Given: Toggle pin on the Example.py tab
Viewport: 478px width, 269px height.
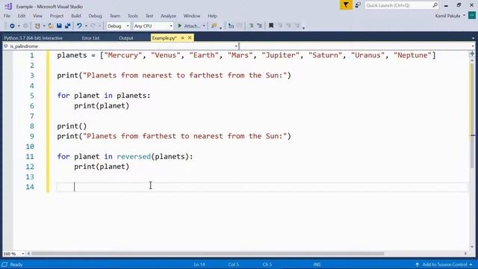Looking at the screenshot, I should (x=182, y=38).
